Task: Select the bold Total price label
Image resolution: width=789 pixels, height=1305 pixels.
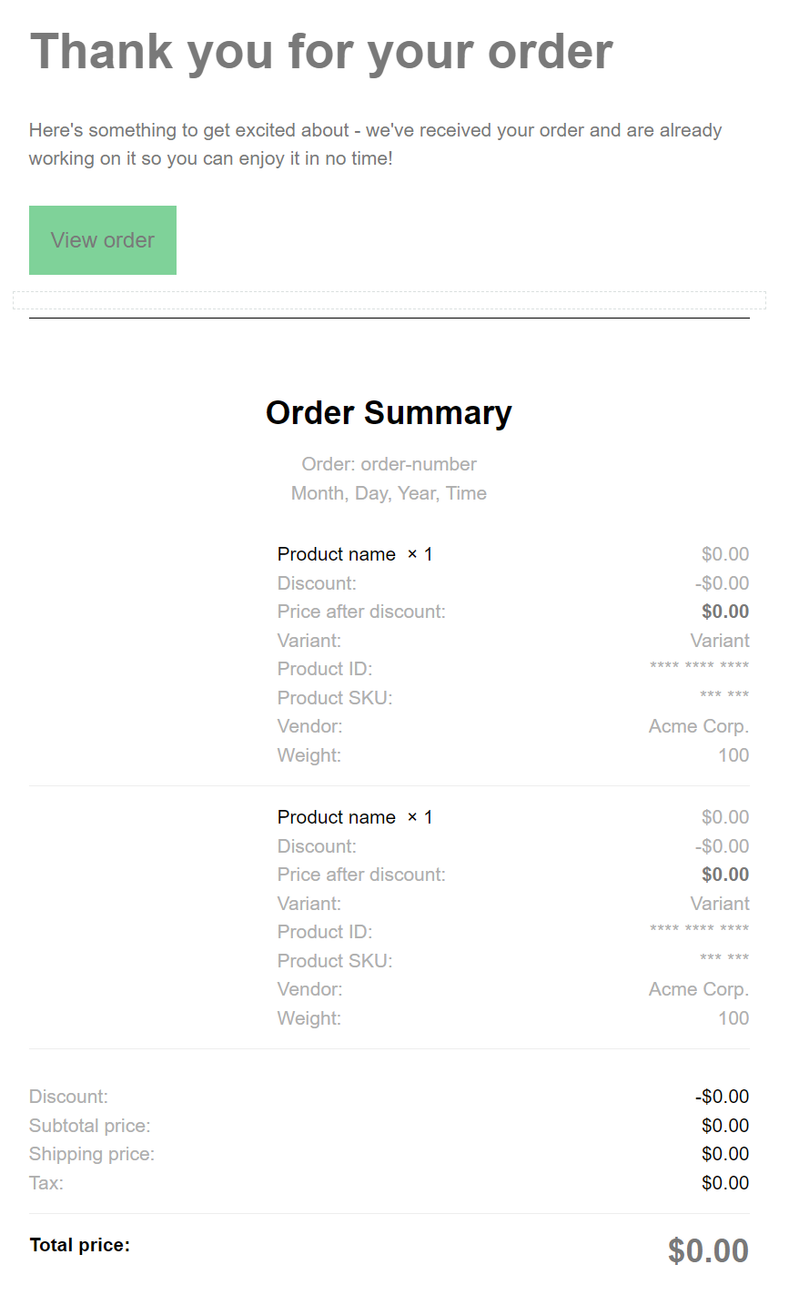Action: tap(80, 1245)
